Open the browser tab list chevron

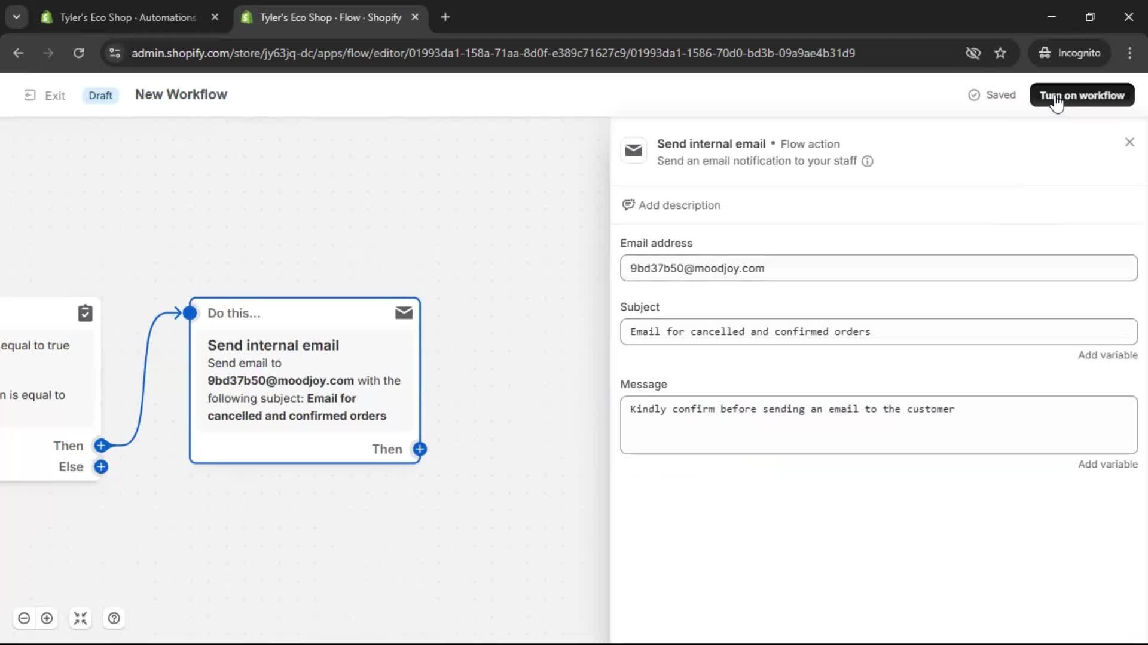(x=16, y=17)
